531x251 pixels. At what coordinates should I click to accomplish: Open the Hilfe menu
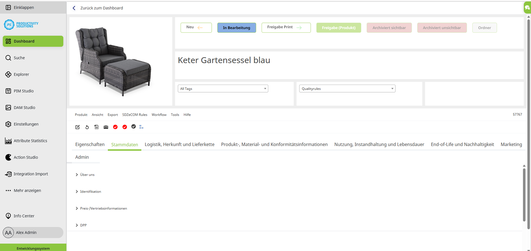click(187, 114)
